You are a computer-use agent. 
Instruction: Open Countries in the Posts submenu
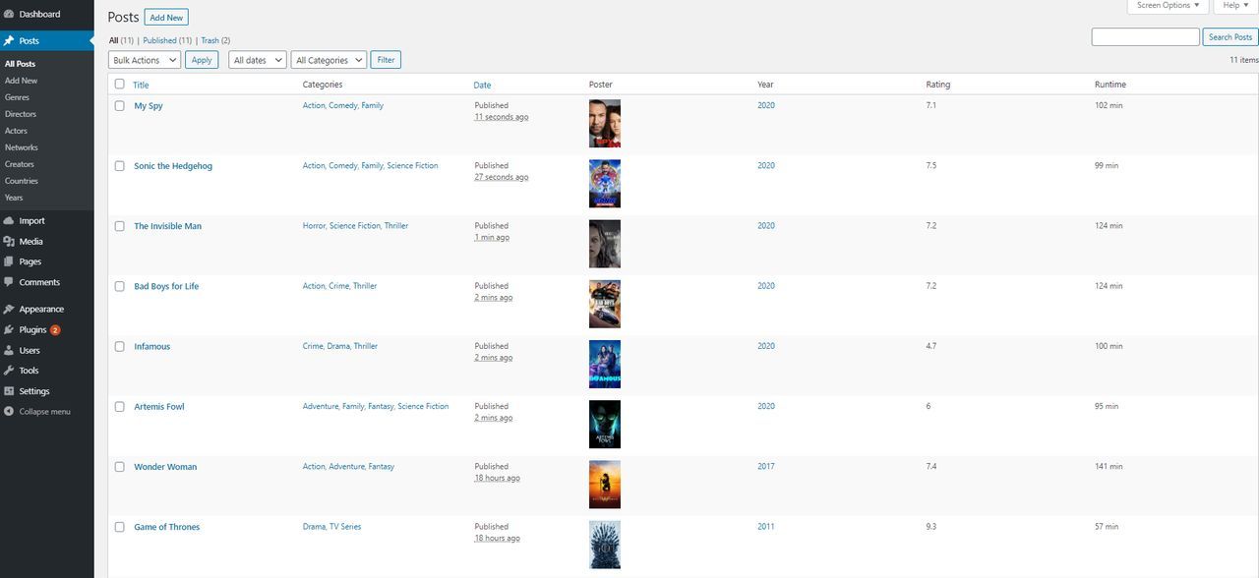click(x=22, y=181)
